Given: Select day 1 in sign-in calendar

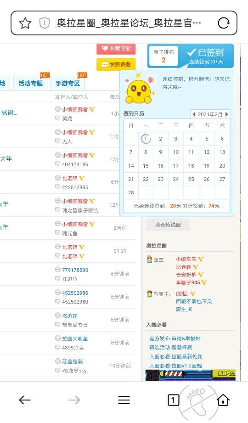Looking at the screenshot, I should coord(146,139).
